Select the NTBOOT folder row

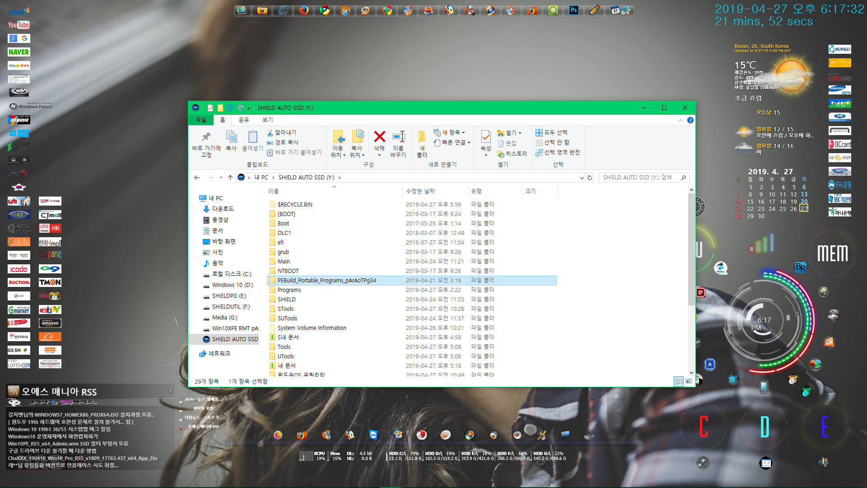[412, 271]
